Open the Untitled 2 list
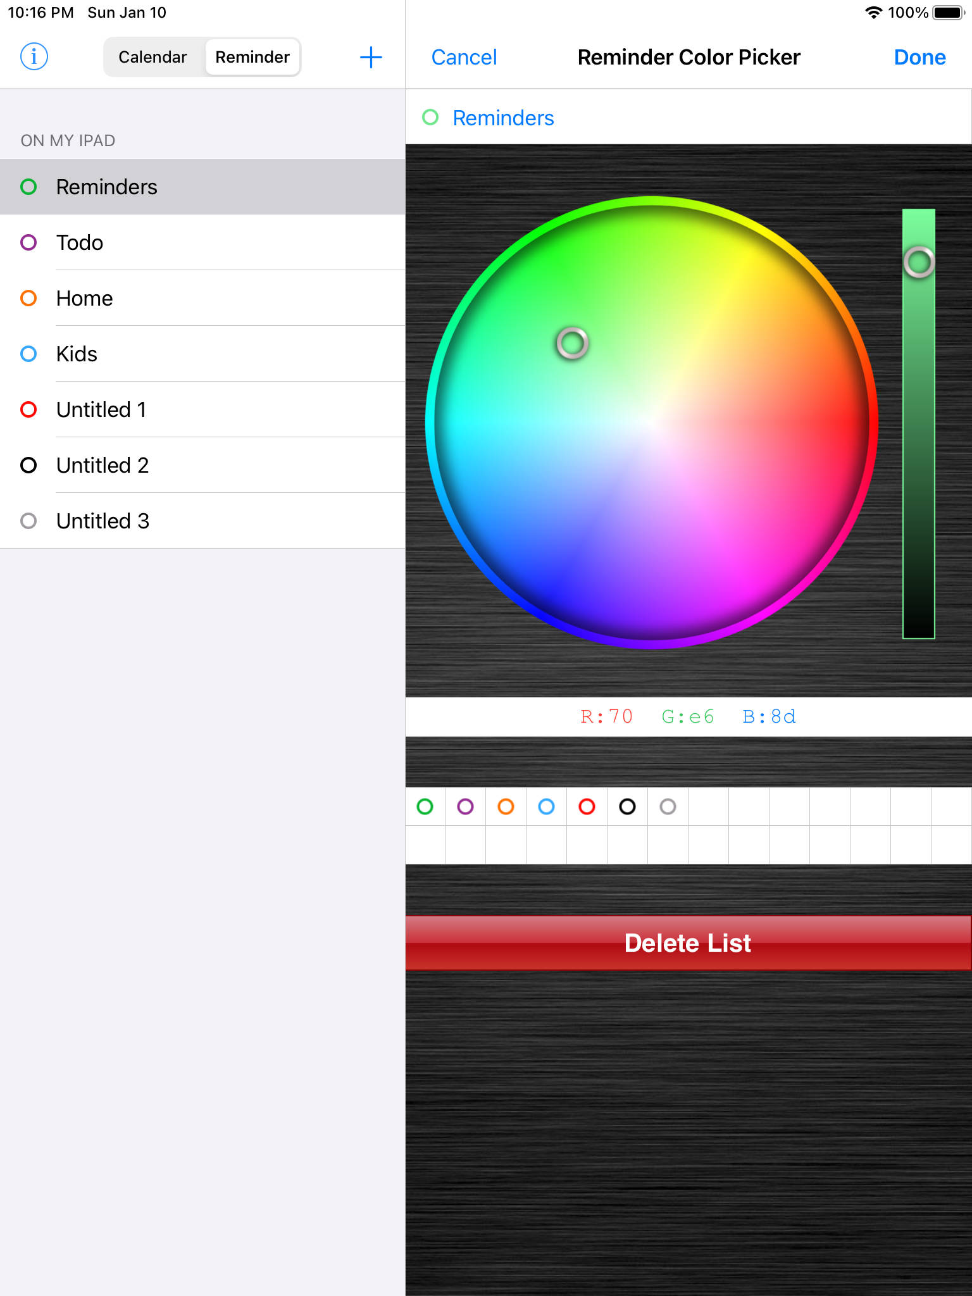 202,465
